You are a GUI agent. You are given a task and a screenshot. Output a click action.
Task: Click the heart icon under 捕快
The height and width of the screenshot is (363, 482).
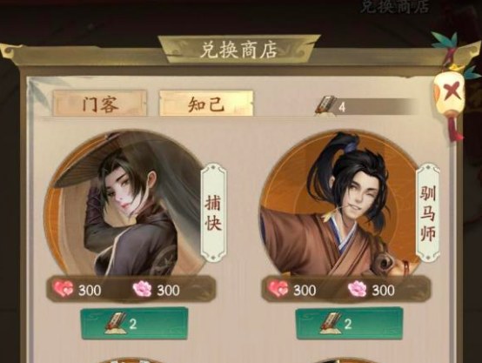(x=64, y=289)
